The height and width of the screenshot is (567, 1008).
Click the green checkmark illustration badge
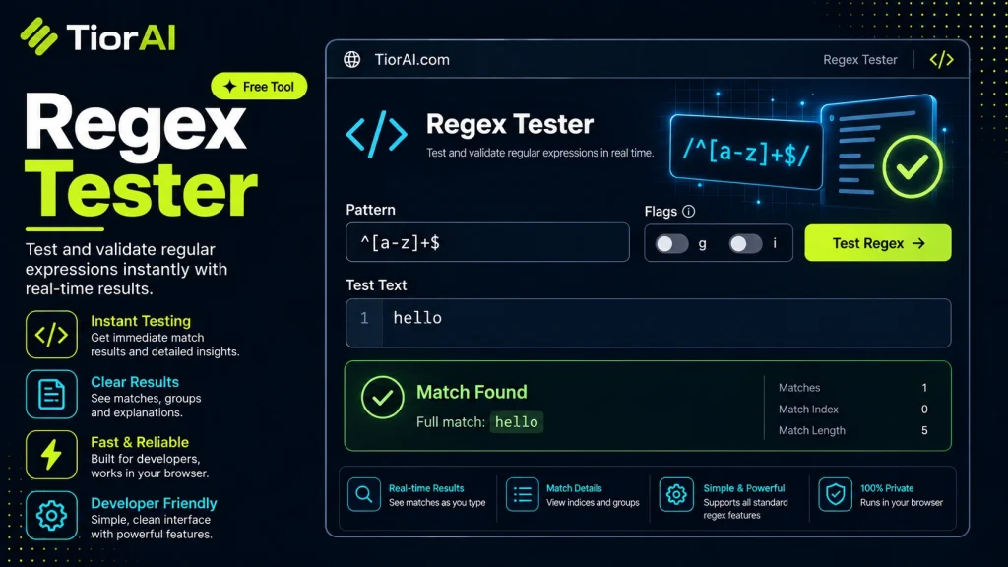pos(913,166)
